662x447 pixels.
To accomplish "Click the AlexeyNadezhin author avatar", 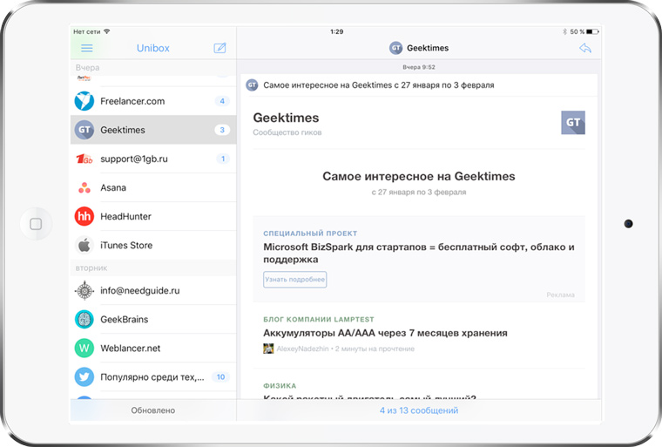I will 268,349.
